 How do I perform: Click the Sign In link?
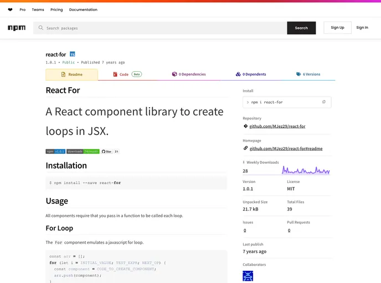[362, 28]
